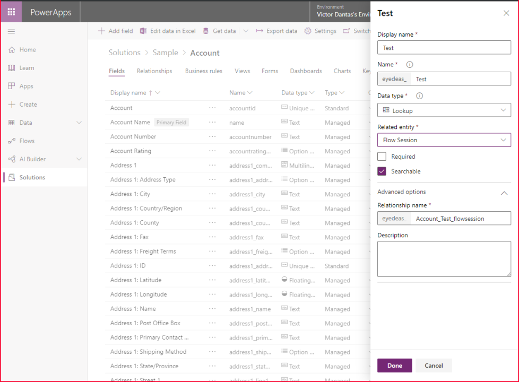Switch to the Relationships tab
519x382 pixels.
[x=154, y=71]
